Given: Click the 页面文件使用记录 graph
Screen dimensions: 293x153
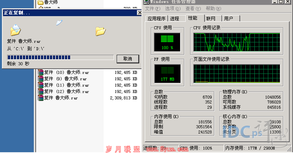Looking at the screenshot, I should (237, 73).
